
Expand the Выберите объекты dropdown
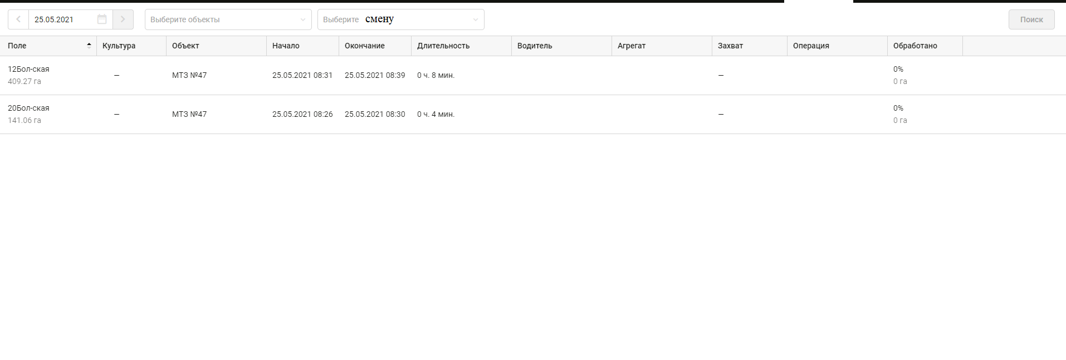coord(228,19)
